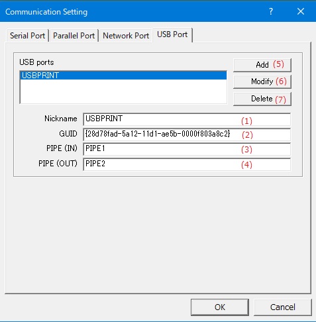
Task: Click empty space in USB ports list
Action: [123, 91]
